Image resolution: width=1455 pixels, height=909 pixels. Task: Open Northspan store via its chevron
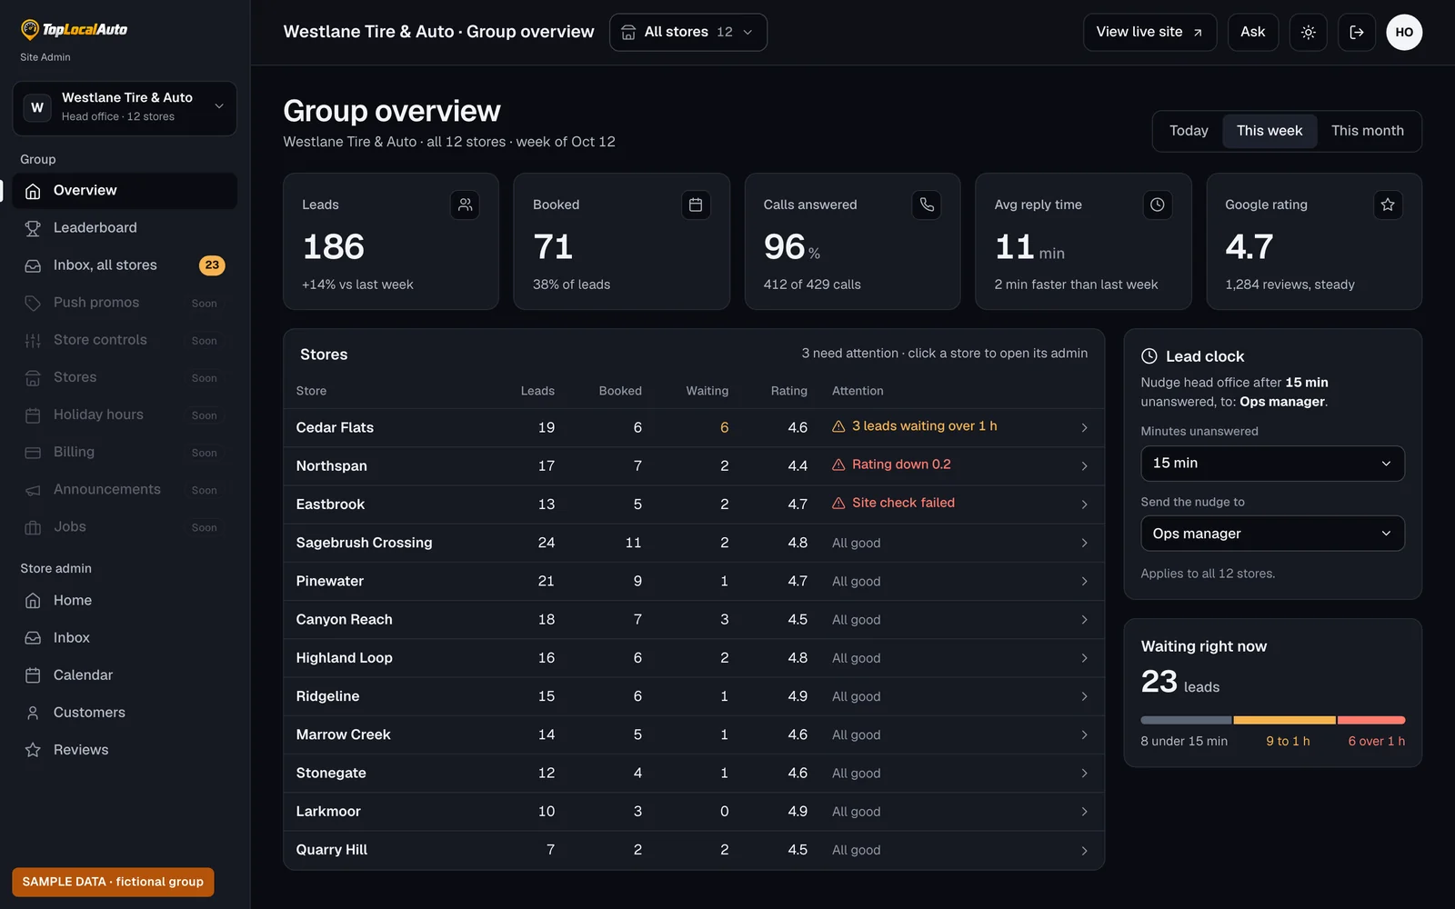tap(1084, 466)
